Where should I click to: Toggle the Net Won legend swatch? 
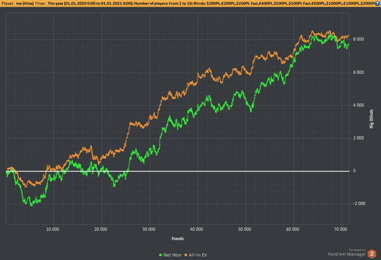tap(161, 255)
